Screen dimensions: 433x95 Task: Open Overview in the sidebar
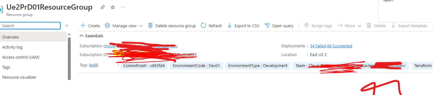pos(33,37)
